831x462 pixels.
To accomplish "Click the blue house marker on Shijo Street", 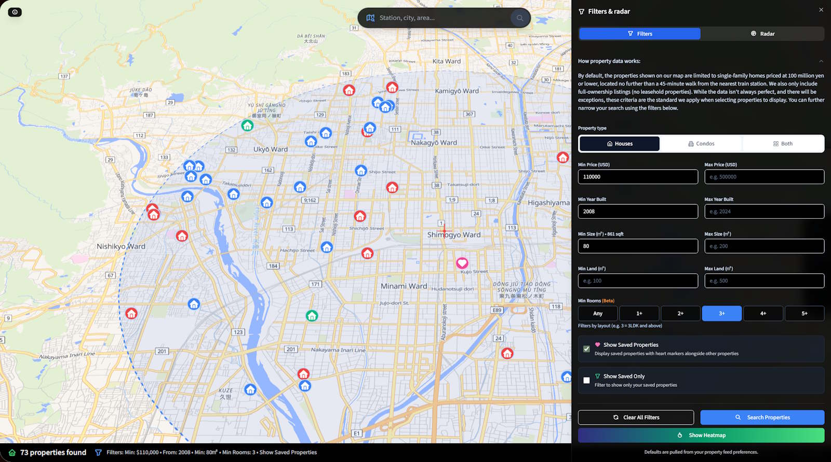I will click(361, 170).
